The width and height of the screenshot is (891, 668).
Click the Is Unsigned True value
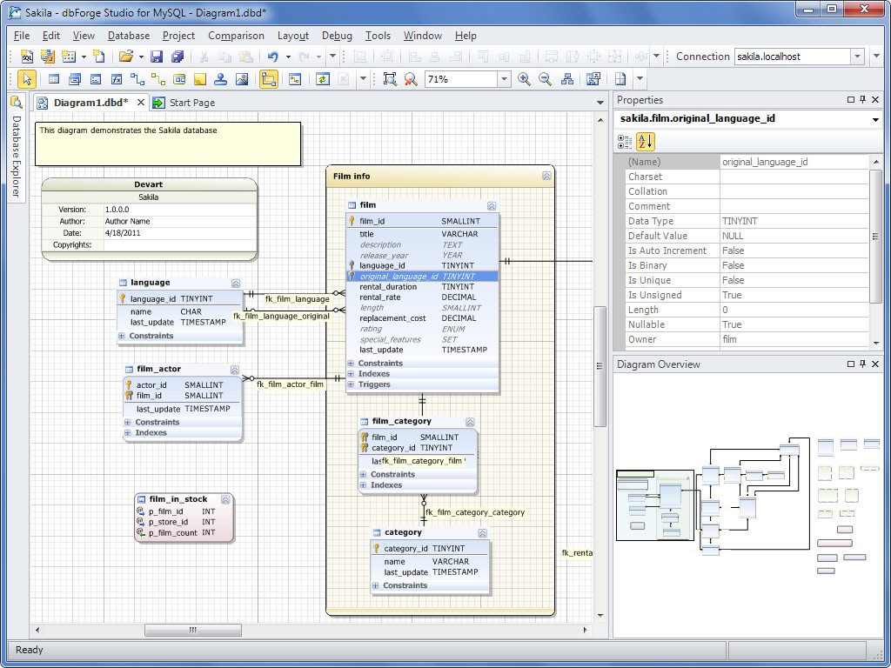pos(794,295)
